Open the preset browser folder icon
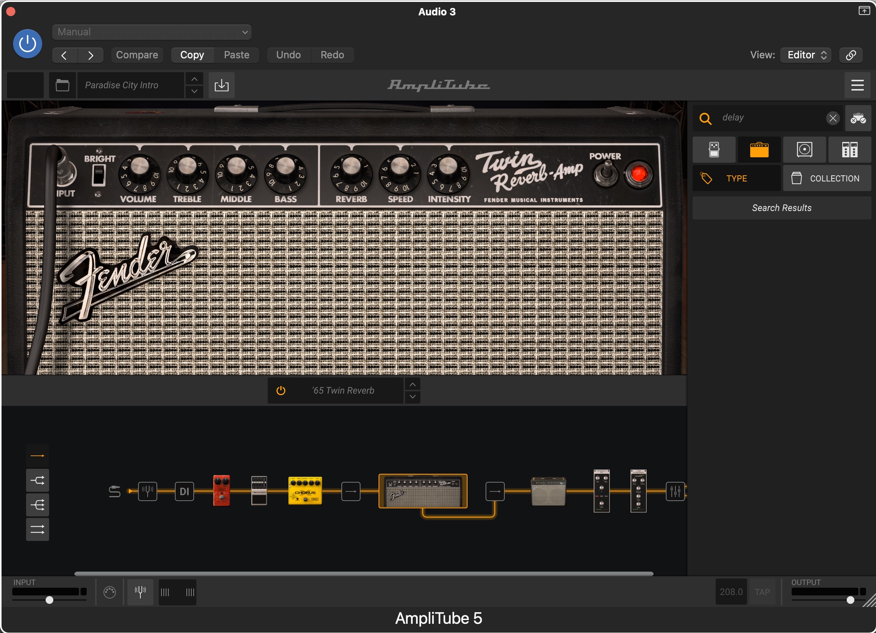The image size is (876, 633). click(x=62, y=85)
